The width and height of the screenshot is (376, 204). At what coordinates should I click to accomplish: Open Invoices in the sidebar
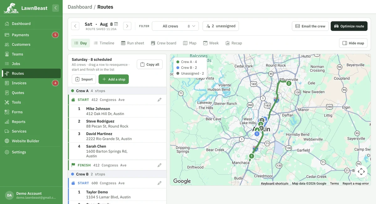tap(31, 83)
